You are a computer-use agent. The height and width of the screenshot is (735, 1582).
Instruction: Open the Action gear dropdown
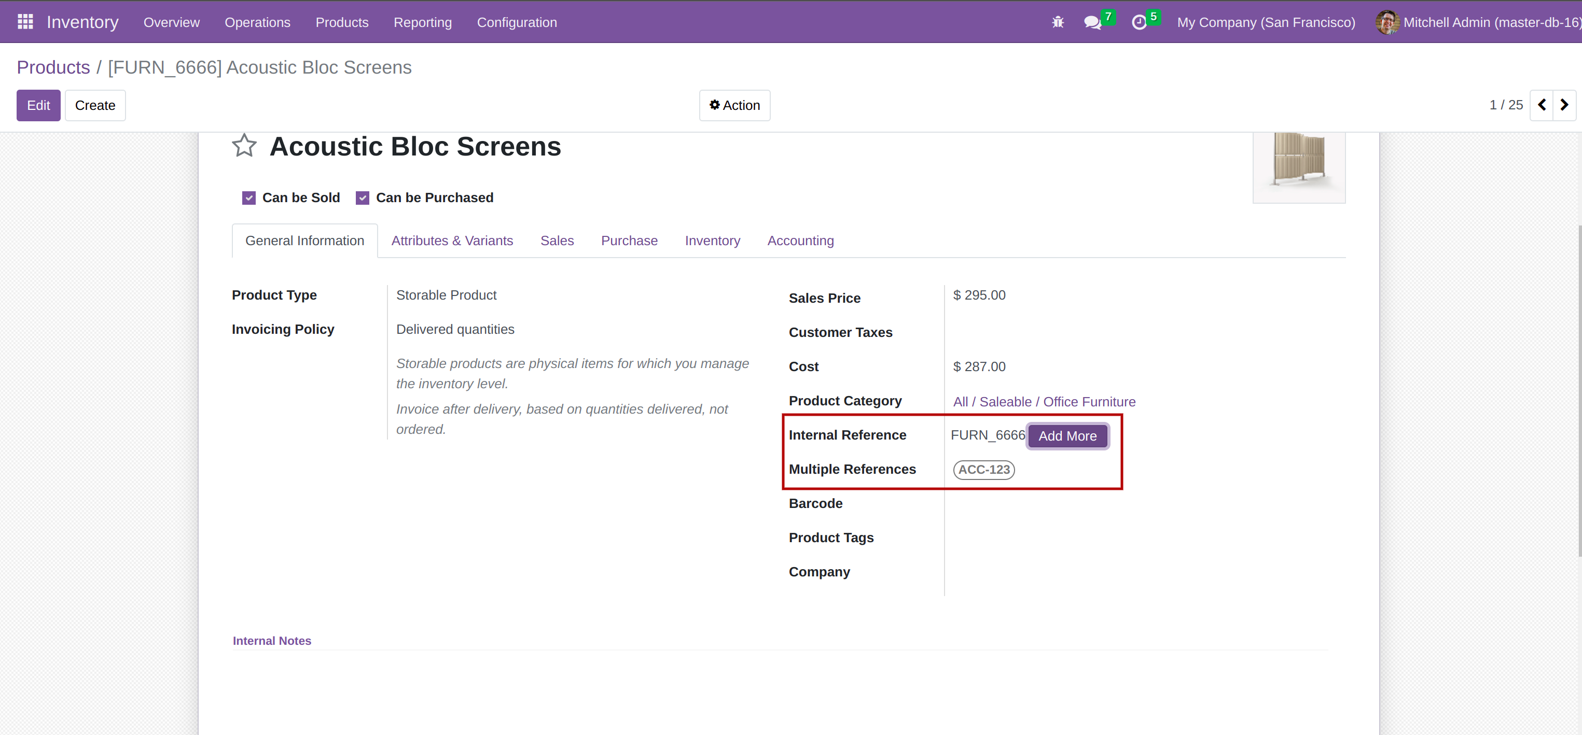click(x=734, y=106)
